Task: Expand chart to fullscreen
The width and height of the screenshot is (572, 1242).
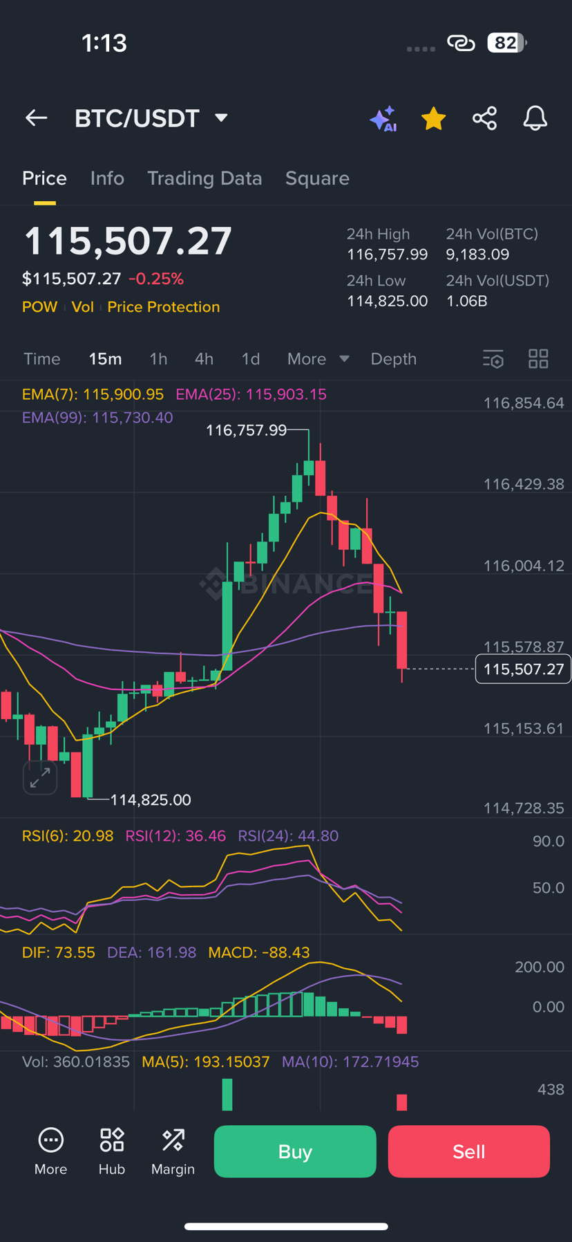Action: pos(40,777)
